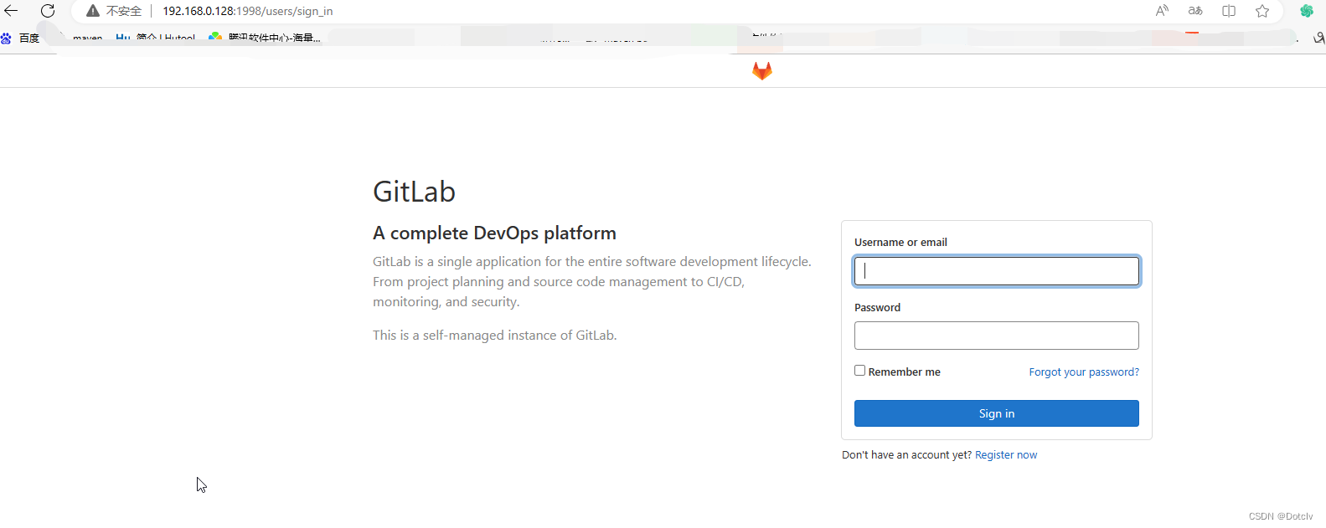Follow the Register now link
Image resolution: width=1326 pixels, height=528 pixels.
tap(1006, 455)
